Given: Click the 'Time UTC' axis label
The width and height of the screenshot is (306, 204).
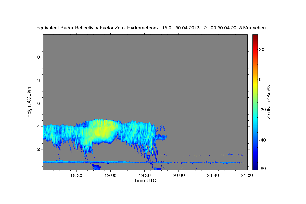Looking at the screenshot, I should tap(145, 181).
